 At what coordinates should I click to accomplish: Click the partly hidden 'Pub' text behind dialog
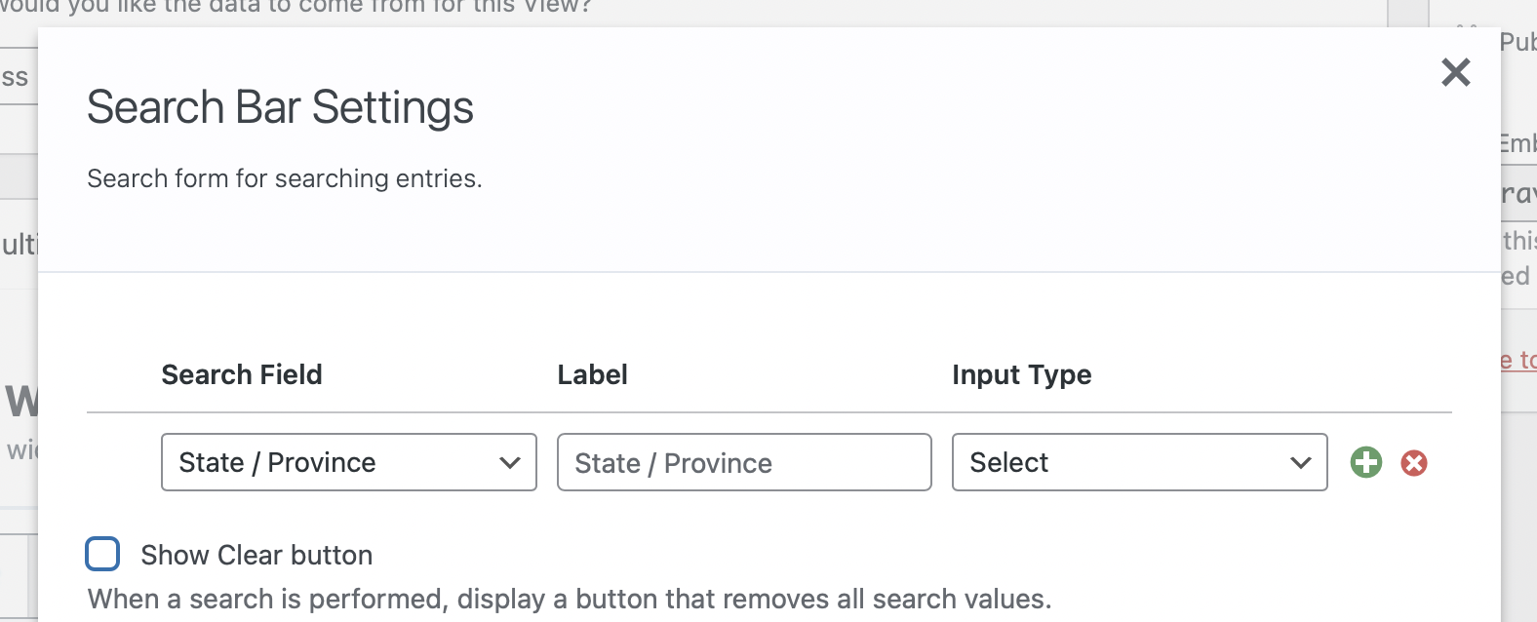coord(1517,42)
